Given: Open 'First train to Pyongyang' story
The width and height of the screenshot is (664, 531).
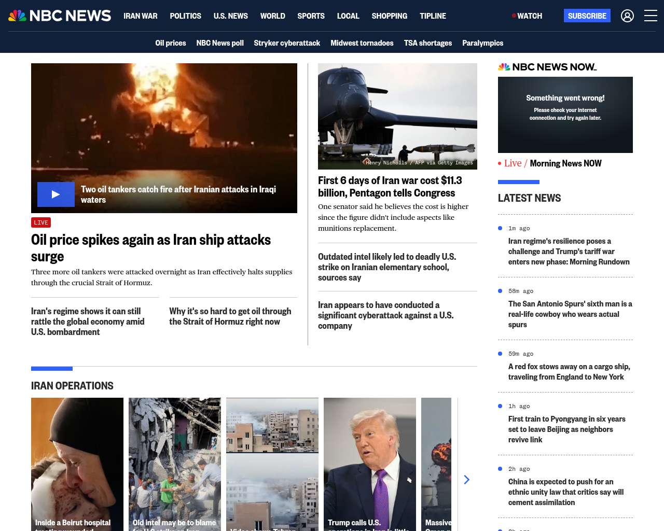Looking at the screenshot, I should coord(566,429).
